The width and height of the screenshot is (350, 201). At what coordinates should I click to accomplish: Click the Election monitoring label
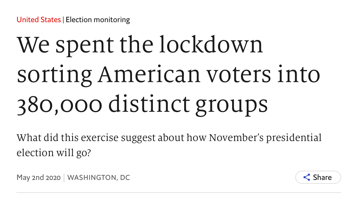[98, 20]
